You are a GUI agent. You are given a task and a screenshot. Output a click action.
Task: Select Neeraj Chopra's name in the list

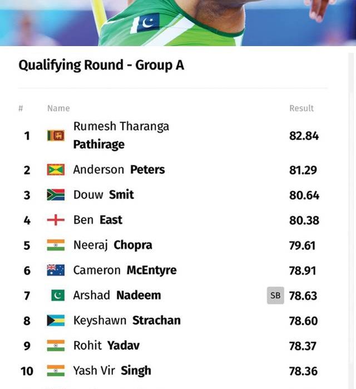[x=113, y=245]
